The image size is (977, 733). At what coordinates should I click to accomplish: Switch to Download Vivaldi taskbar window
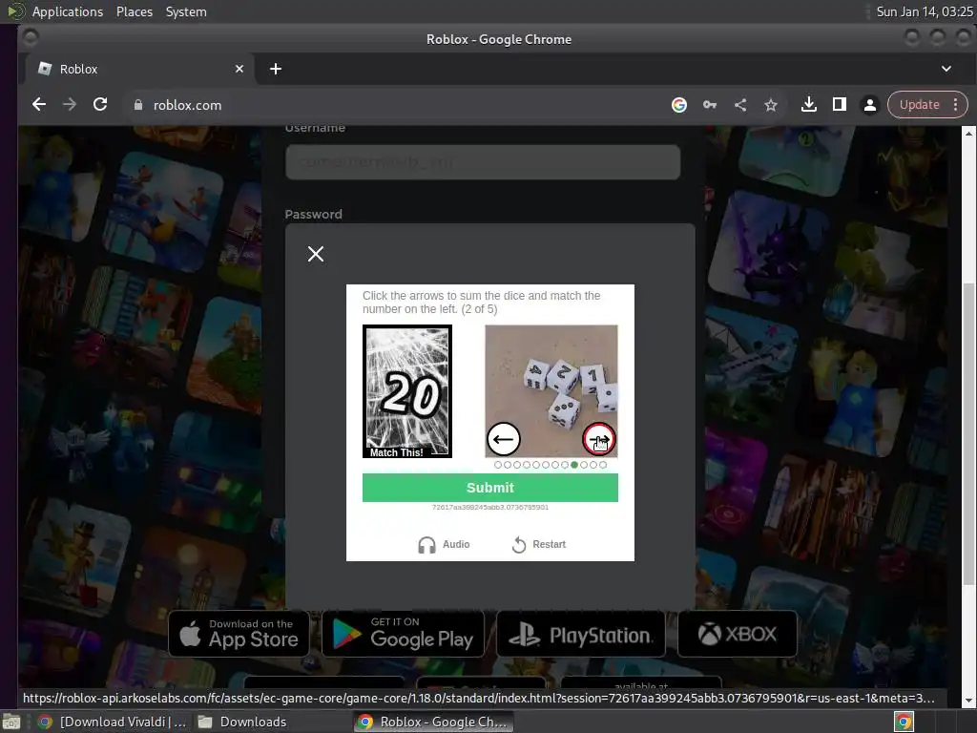tap(113, 722)
